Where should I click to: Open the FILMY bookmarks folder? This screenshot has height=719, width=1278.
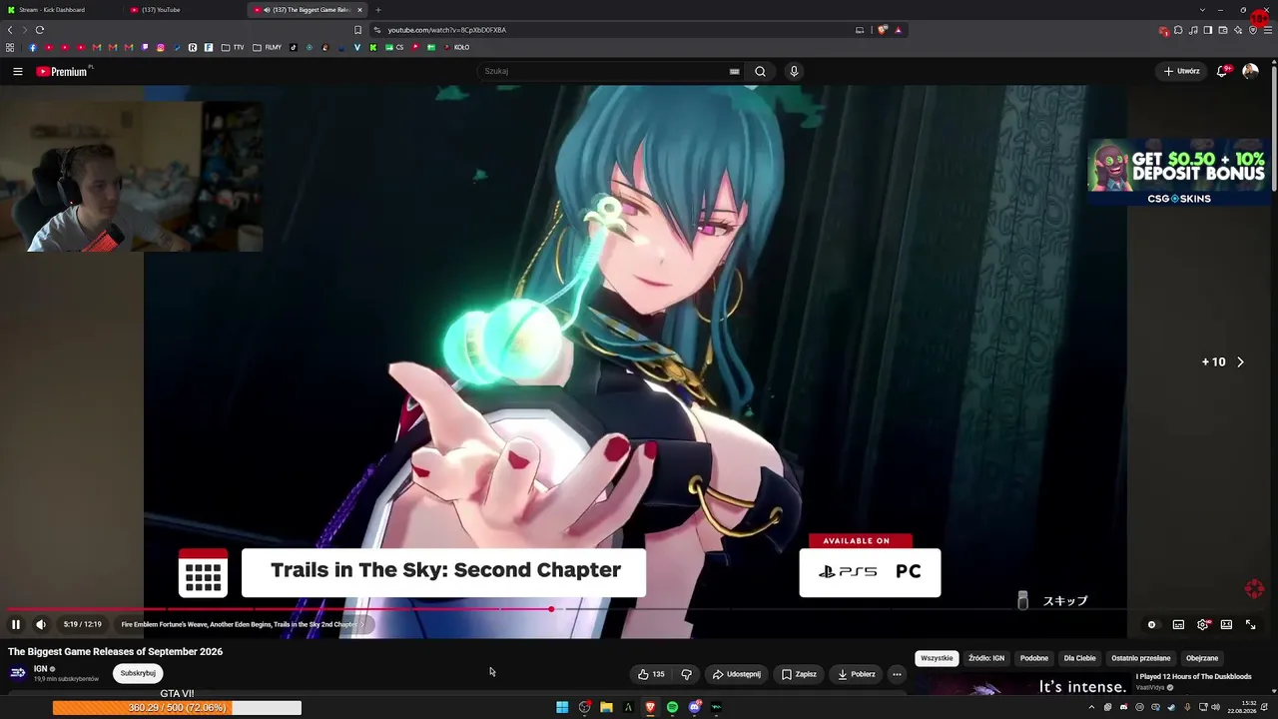pyautogui.click(x=268, y=47)
